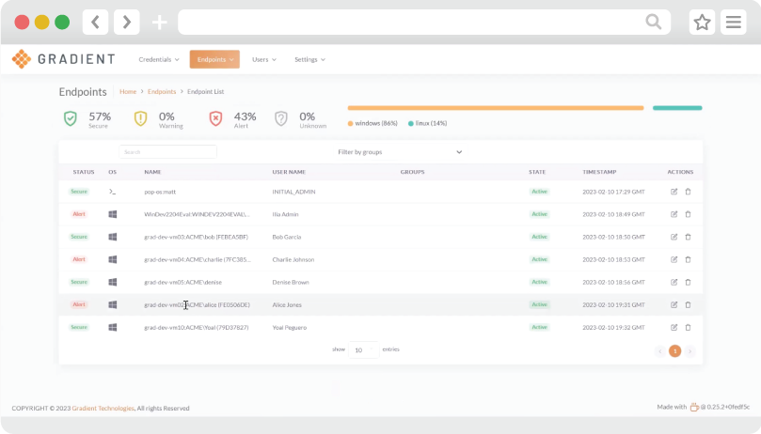
Task: Click the Gradient logo
Action: coord(64,59)
